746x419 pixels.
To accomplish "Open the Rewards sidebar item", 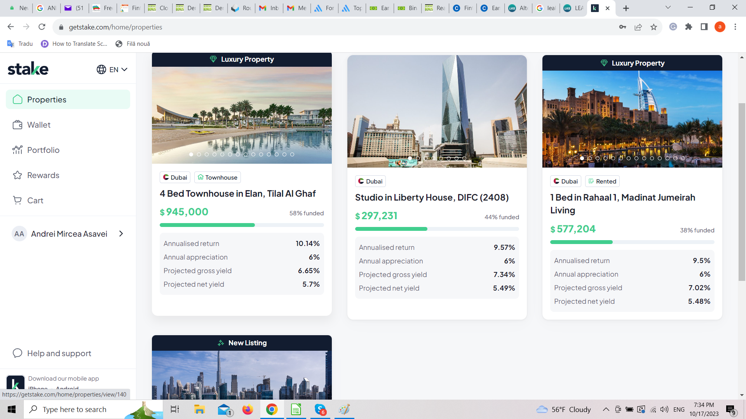I will pos(68,175).
